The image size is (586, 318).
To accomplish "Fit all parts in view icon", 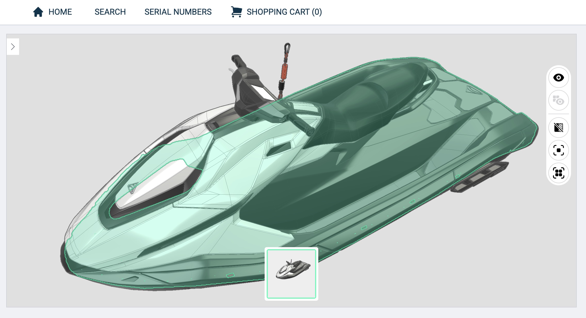I will point(558,173).
